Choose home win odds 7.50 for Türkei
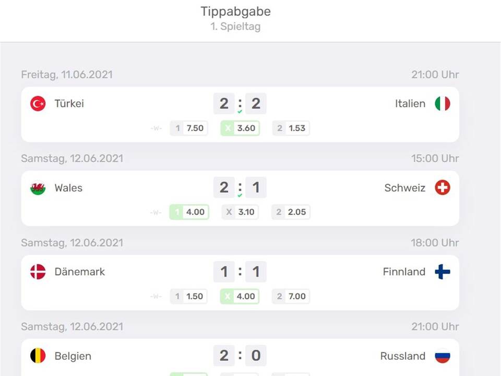Viewport: 501px width, 376px height. [x=189, y=128]
